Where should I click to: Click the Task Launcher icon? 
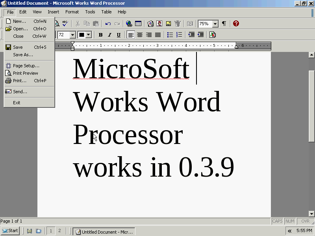click(150, 24)
